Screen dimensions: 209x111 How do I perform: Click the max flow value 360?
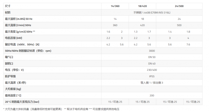coord(115,25)
